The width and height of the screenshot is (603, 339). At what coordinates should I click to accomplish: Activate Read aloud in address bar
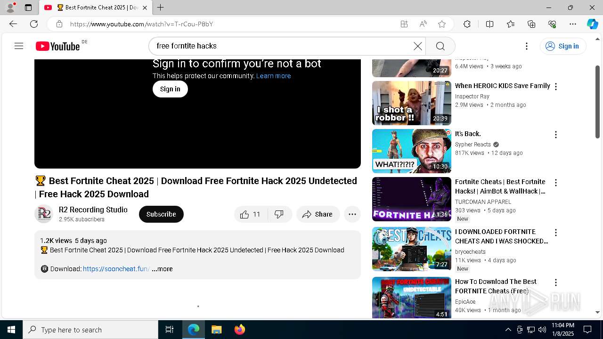[423, 24]
